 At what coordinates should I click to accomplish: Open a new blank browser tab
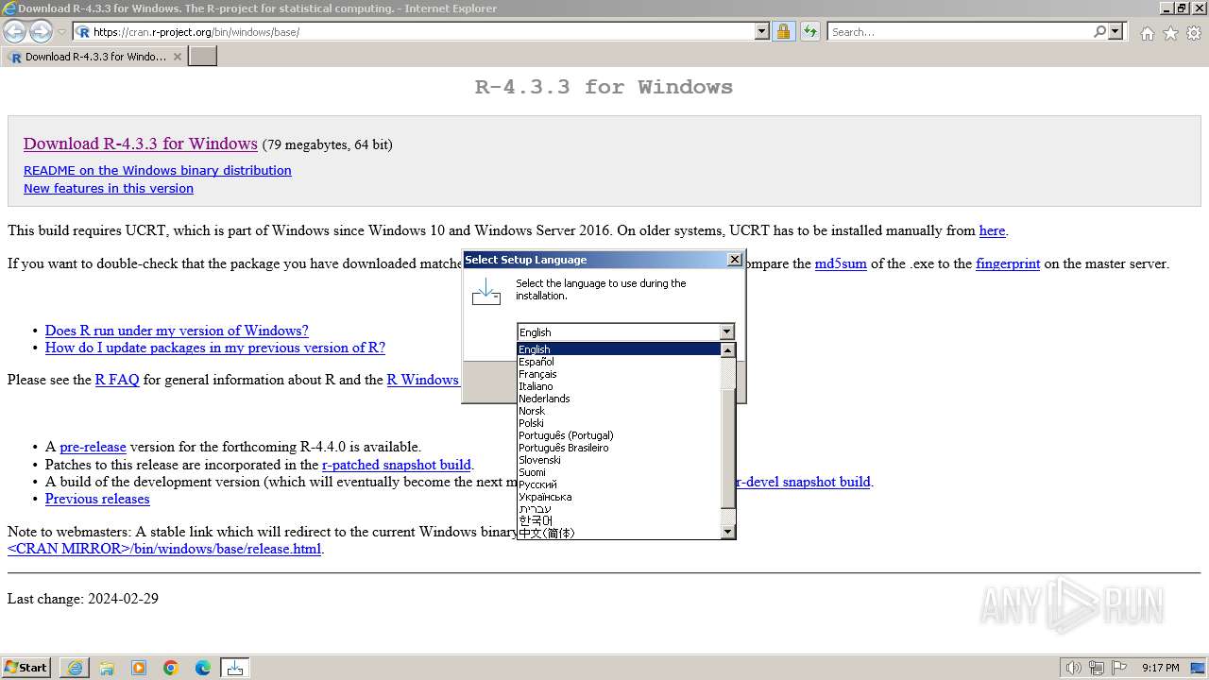(x=203, y=56)
